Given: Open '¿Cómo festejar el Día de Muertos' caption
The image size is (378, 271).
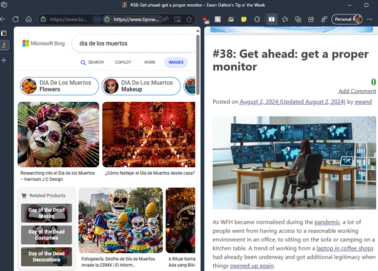Looking at the screenshot, I should click(x=150, y=173).
